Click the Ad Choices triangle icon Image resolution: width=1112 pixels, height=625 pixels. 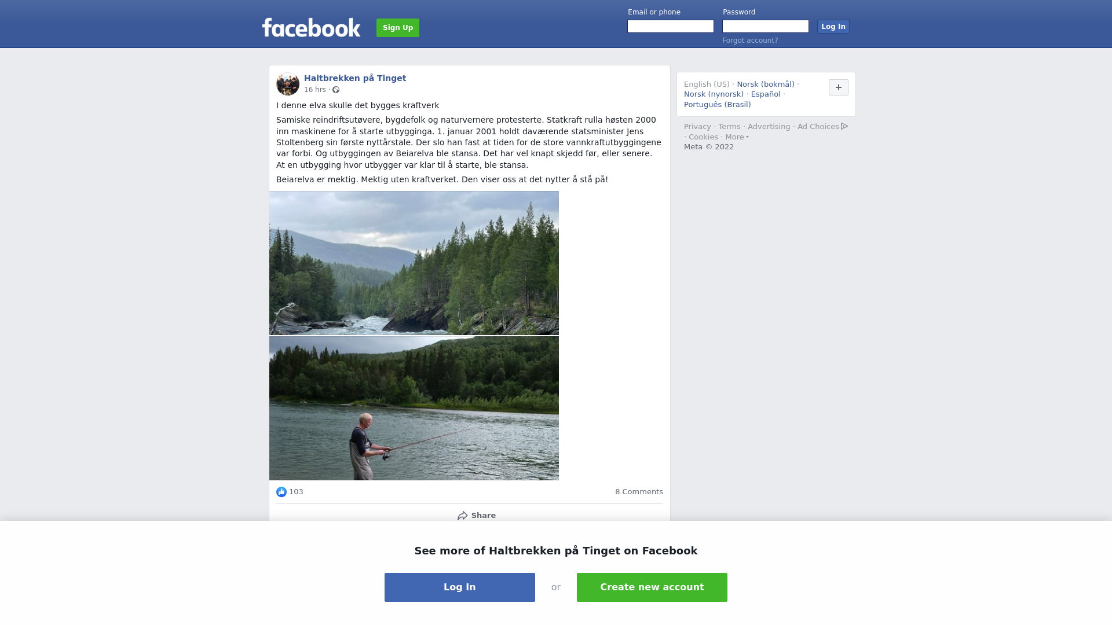tap(844, 126)
